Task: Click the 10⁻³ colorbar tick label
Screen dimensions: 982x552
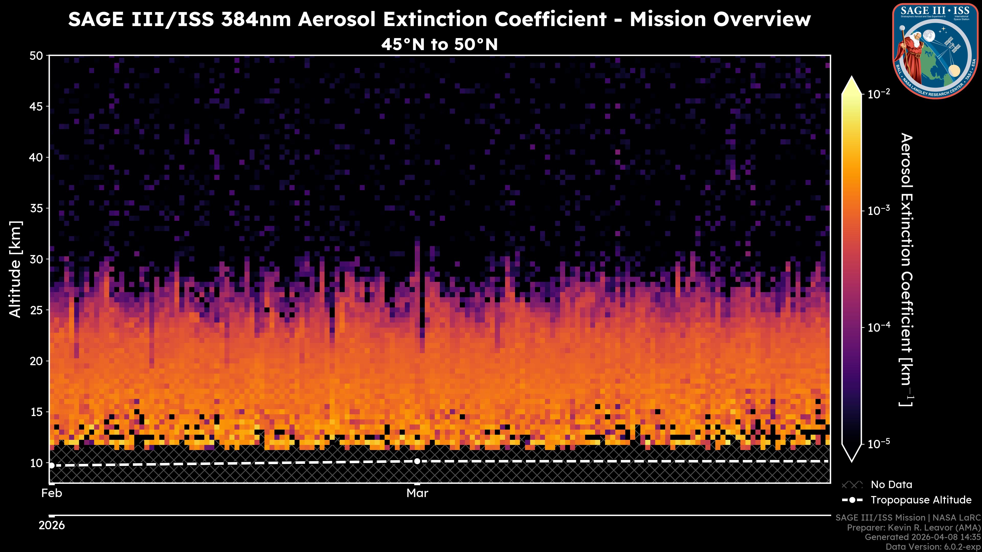Action: 879,210
